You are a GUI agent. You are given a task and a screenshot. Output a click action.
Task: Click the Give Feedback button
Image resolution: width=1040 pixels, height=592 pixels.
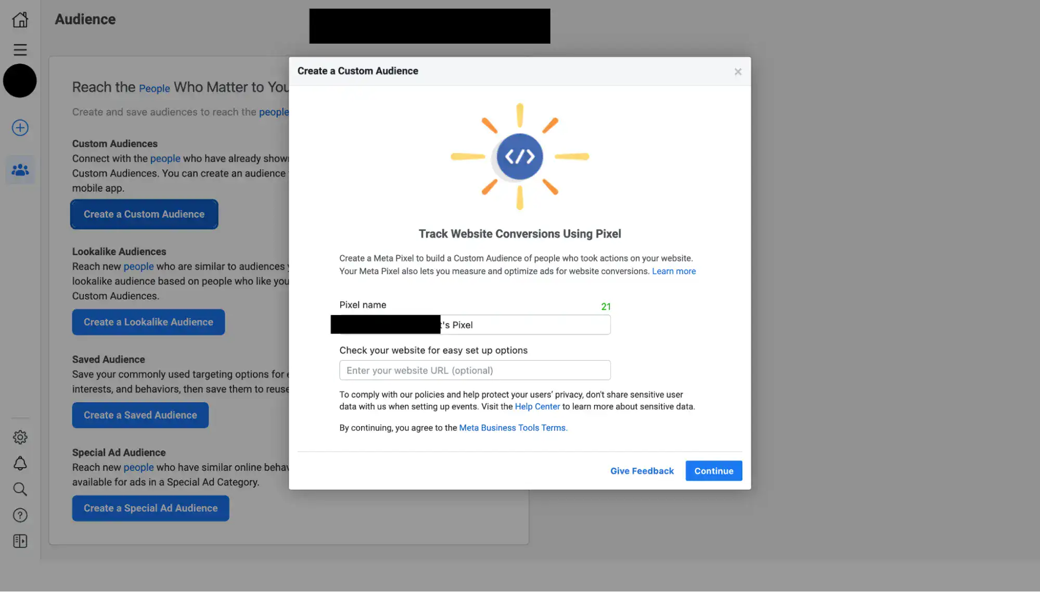[x=641, y=471]
